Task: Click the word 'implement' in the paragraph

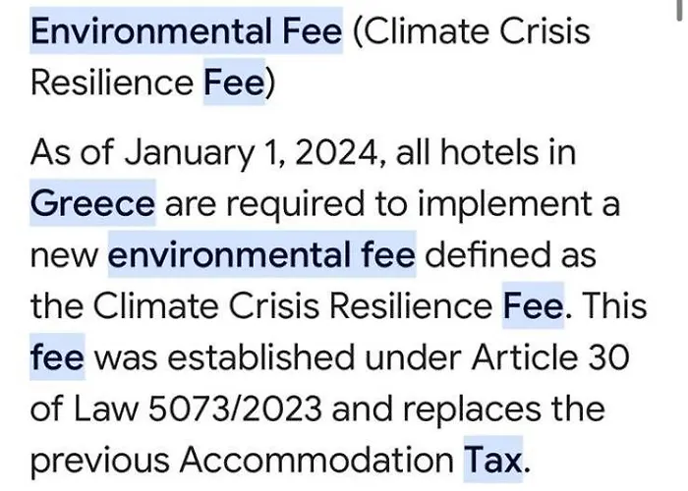Action: pyautogui.click(x=504, y=204)
